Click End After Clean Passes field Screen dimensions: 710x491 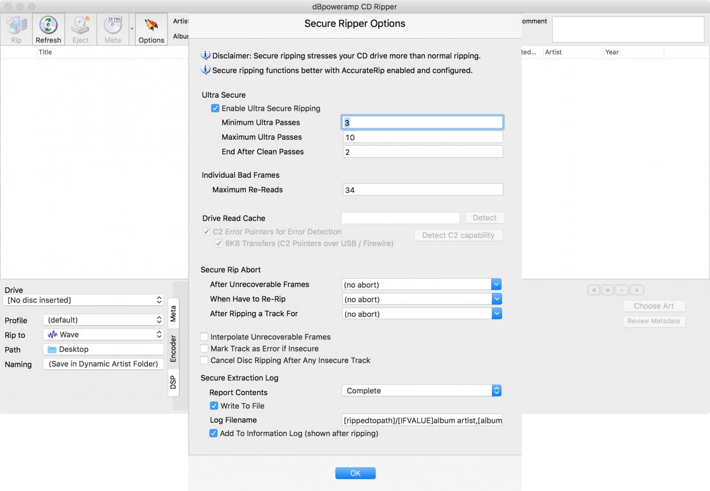tap(423, 152)
